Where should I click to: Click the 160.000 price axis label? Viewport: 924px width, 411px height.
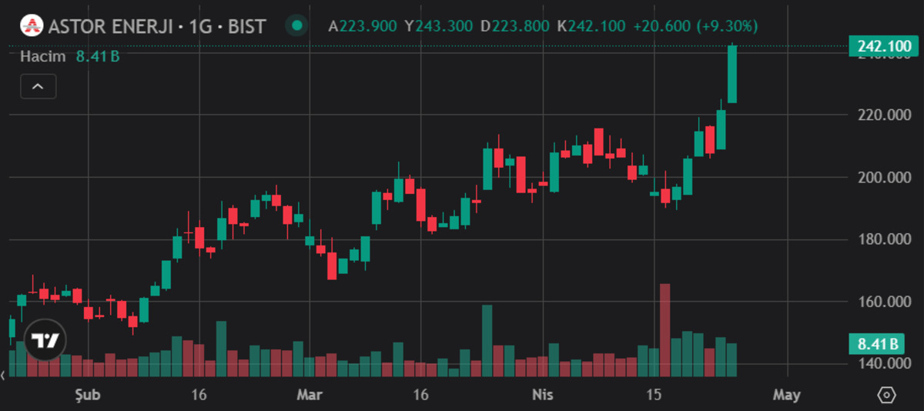click(883, 302)
